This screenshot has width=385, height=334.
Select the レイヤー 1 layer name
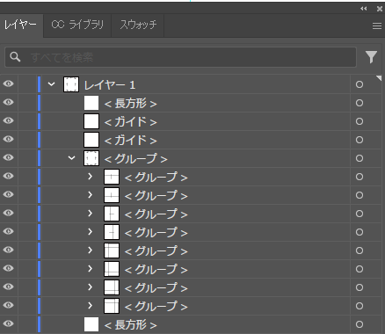(110, 85)
